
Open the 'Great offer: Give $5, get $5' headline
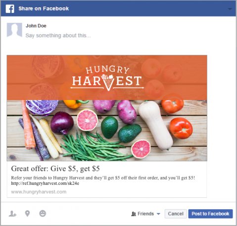pos(55,169)
